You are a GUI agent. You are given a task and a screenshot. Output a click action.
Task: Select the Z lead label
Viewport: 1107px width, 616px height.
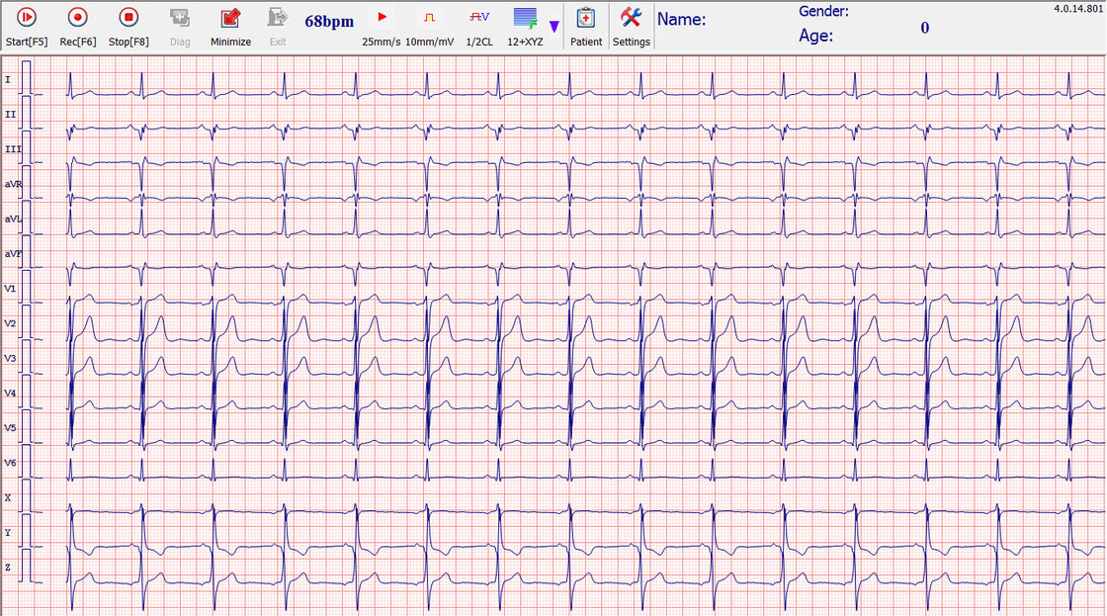[8, 568]
